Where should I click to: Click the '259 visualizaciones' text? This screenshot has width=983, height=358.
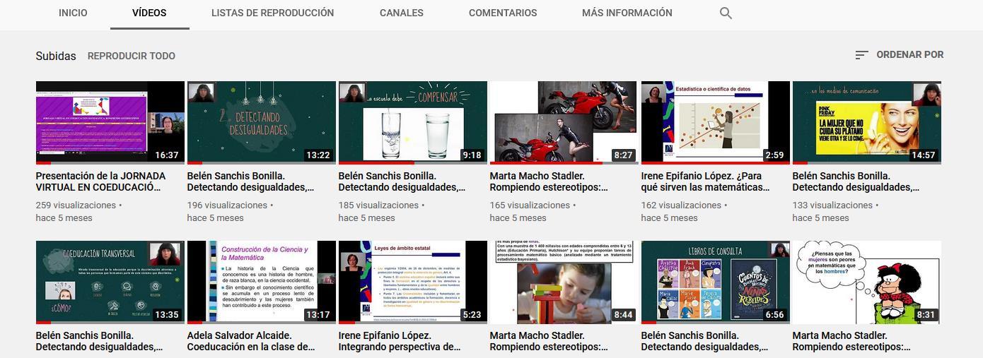pos(76,205)
